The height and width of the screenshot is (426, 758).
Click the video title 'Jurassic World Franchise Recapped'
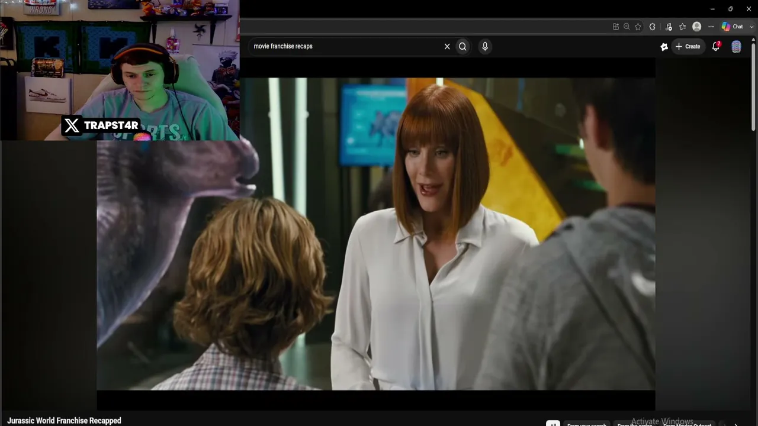point(64,421)
